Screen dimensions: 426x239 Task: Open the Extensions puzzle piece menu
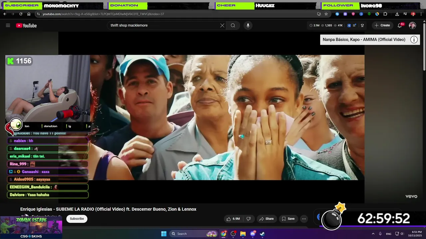385,14
